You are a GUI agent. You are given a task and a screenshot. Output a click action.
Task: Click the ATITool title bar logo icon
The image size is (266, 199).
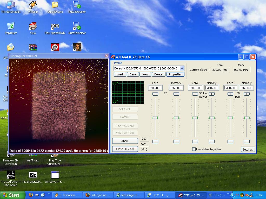tap(113, 57)
